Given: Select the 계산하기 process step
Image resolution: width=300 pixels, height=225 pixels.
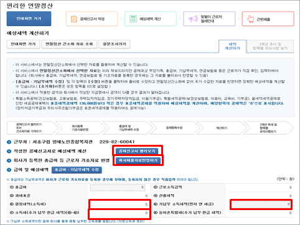Looking at the screenshot, I should click(x=222, y=128).
